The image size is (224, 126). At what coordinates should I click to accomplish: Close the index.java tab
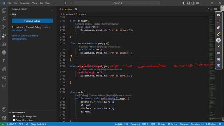pos(76,9)
